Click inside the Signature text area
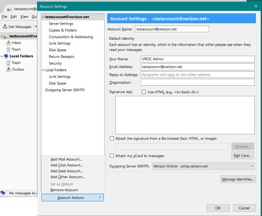The image size is (262, 216). tap(185, 115)
